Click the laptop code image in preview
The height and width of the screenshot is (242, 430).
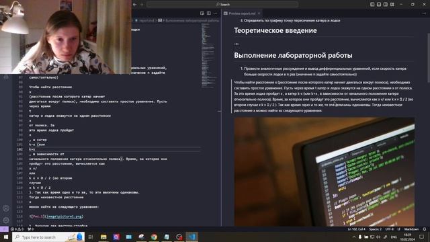click(324, 172)
